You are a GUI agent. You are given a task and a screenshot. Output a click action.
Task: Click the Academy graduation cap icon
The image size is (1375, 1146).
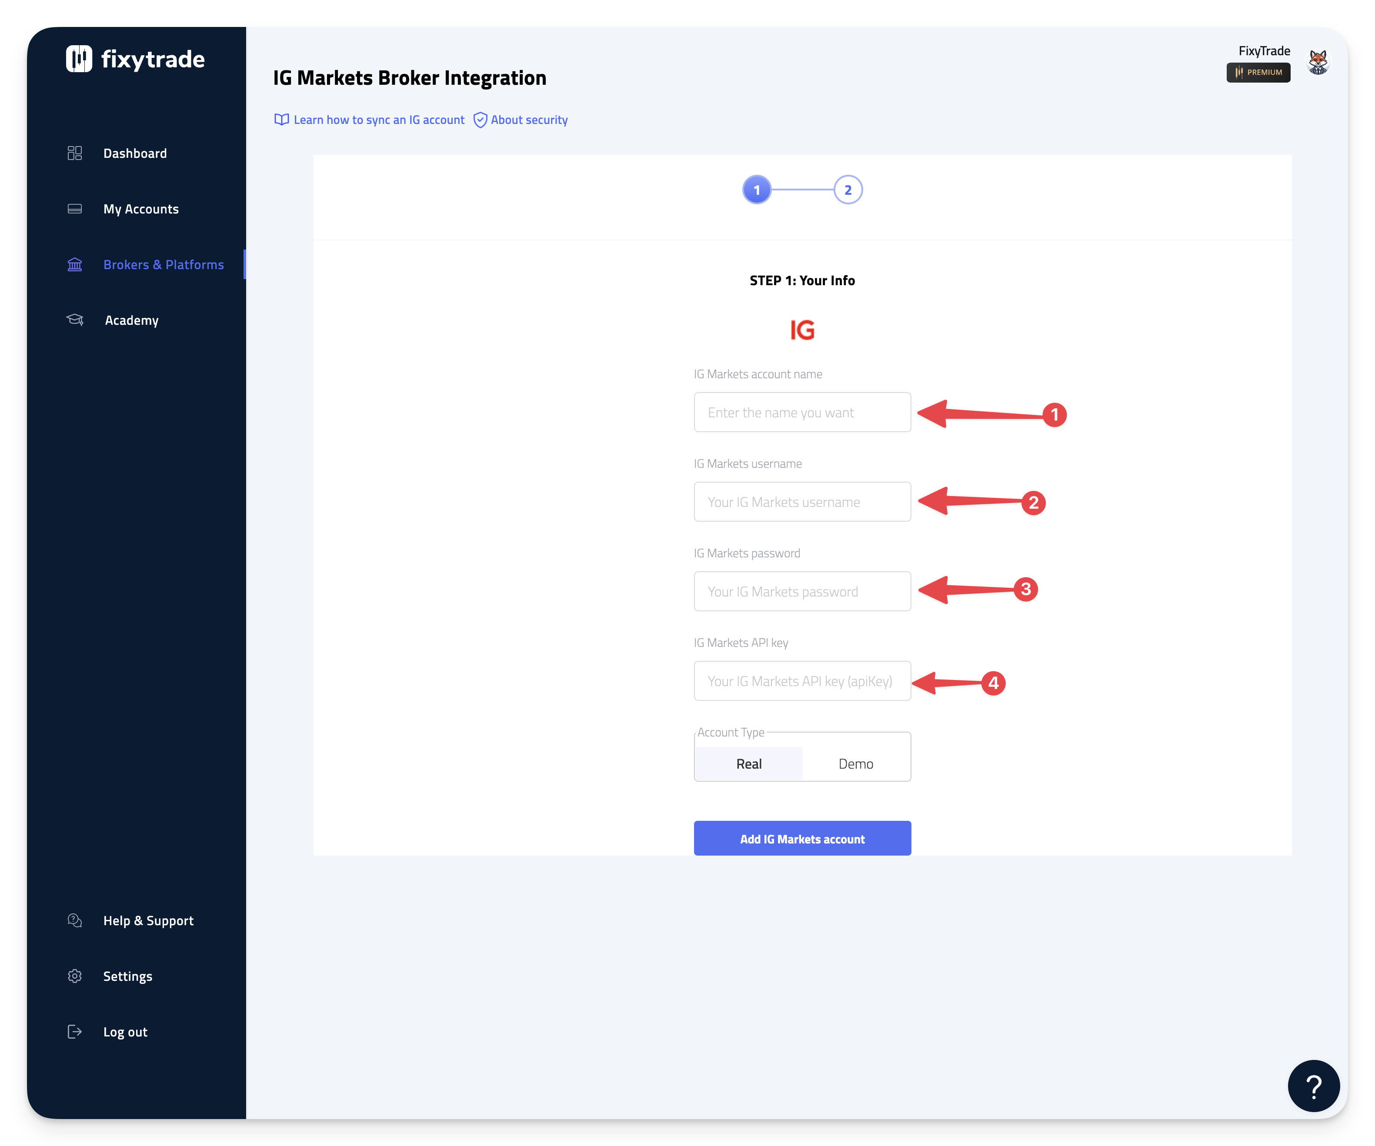point(75,320)
